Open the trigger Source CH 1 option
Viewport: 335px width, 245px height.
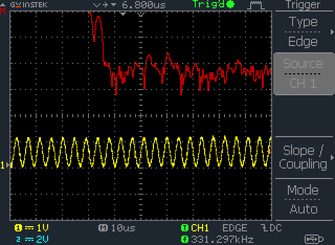[303, 73]
